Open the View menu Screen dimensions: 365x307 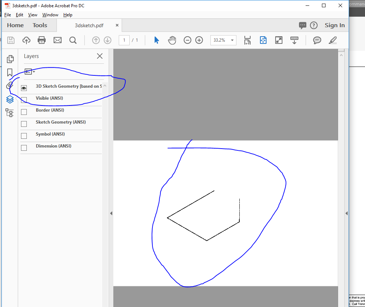pos(33,15)
